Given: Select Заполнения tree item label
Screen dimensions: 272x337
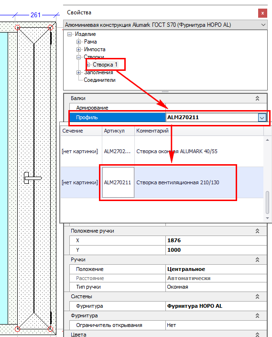Looking at the screenshot, I should point(98,73).
